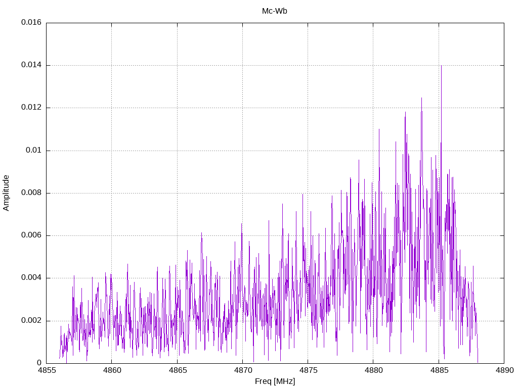Click the 0.002 y-axis tick label
The width and height of the screenshot is (518, 388).
click(x=31, y=321)
